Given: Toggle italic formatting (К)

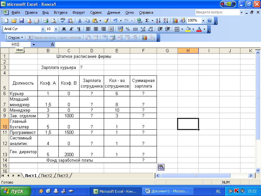Looking at the screenshot, I should click(71, 29).
